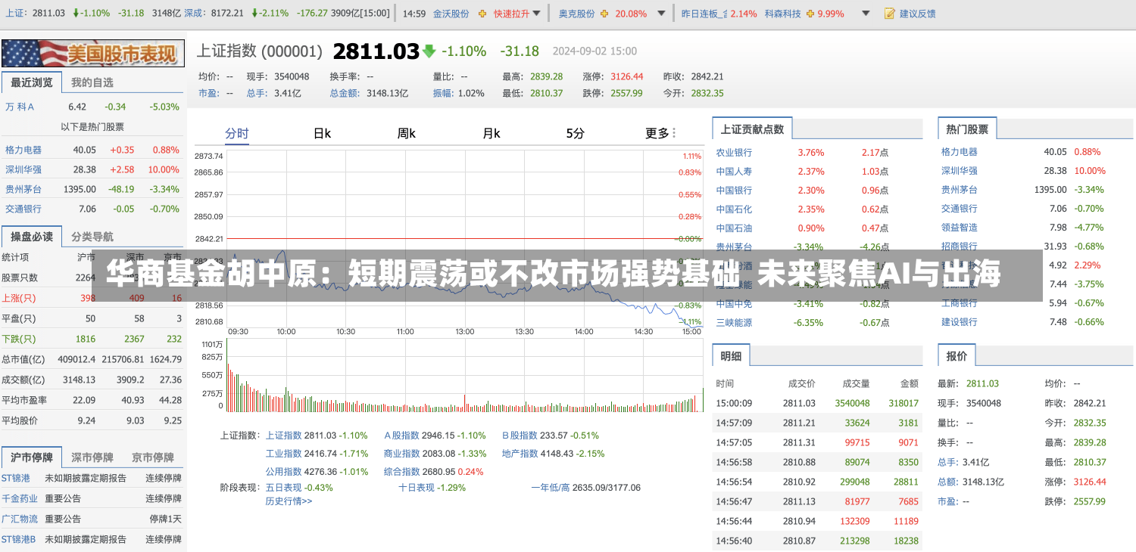Select the 最近浏览 tab
Image resolution: width=1136 pixels, height=552 pixels.
pos(32,82)
